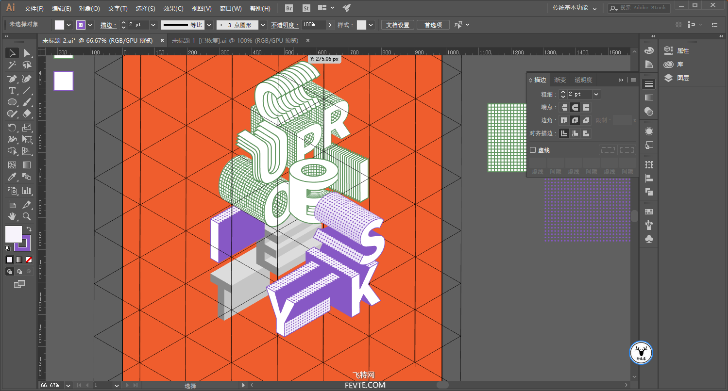
Task: Choose projecting cap in 端点 row
Action: (586, 107)
